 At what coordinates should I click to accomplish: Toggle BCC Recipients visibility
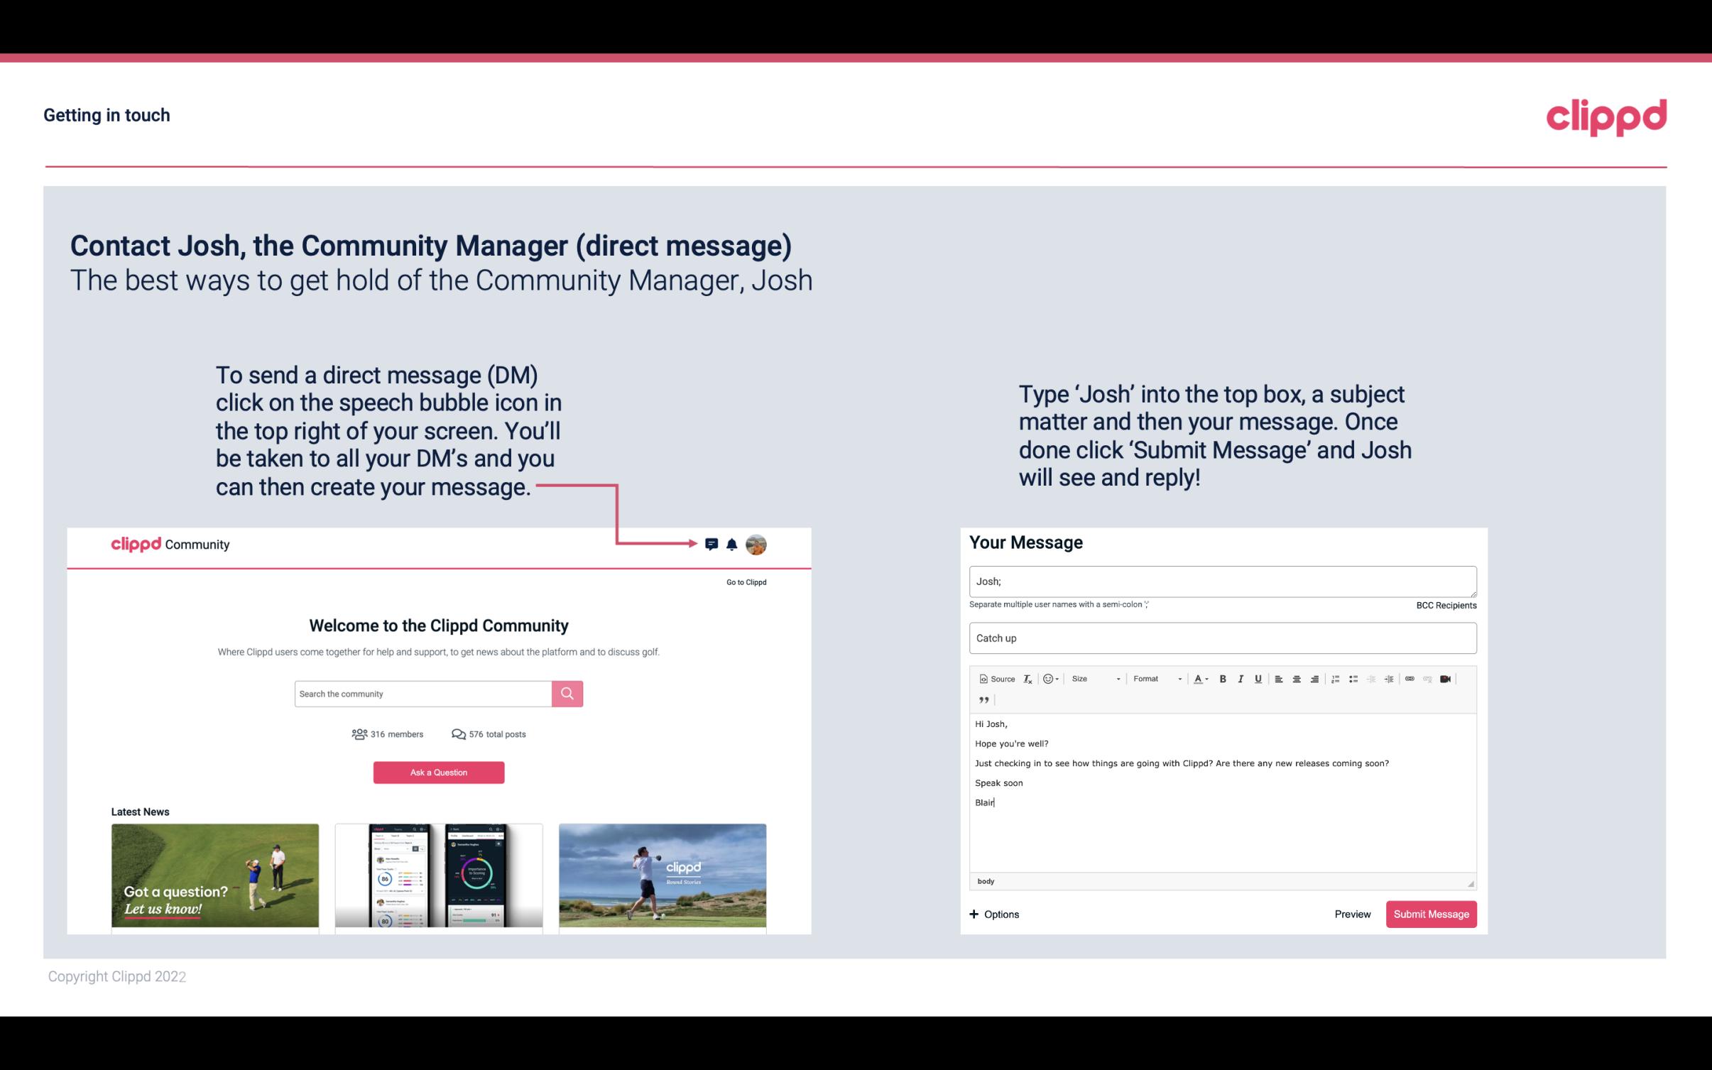coord(1446,605)
